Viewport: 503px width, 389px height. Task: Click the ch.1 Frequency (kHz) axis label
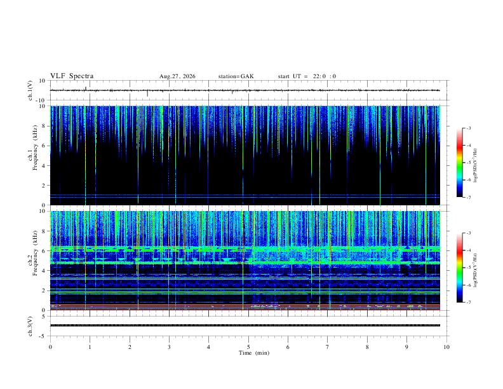(32, 156)
